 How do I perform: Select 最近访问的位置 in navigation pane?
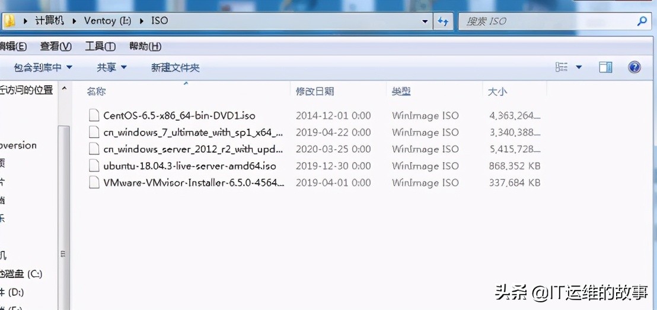click(27, 89)
